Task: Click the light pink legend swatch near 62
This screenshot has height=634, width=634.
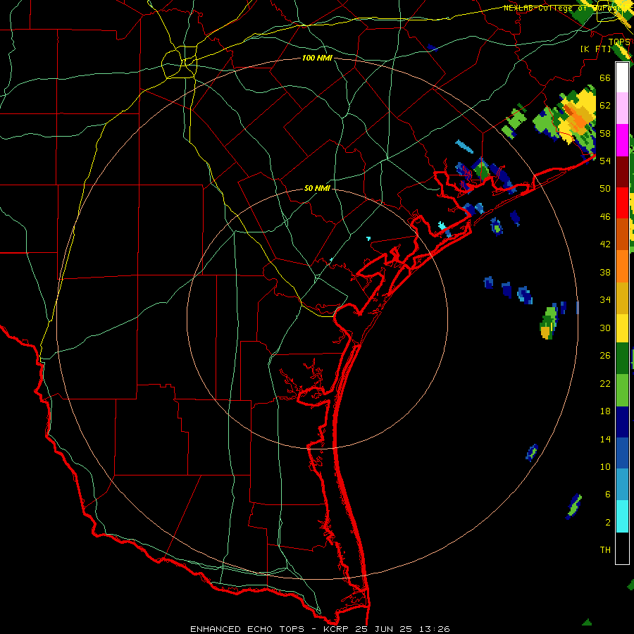Action: (622, 108)
